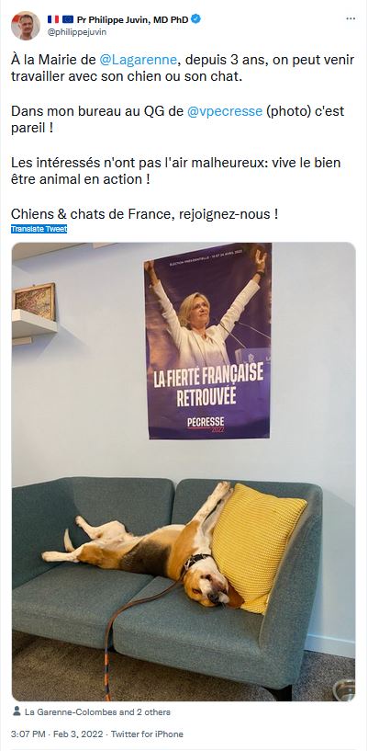This screenshot has height=751, width=368.
Task: Click the tweet text about Chiens & chats
Action: click(x=144, y=213)
